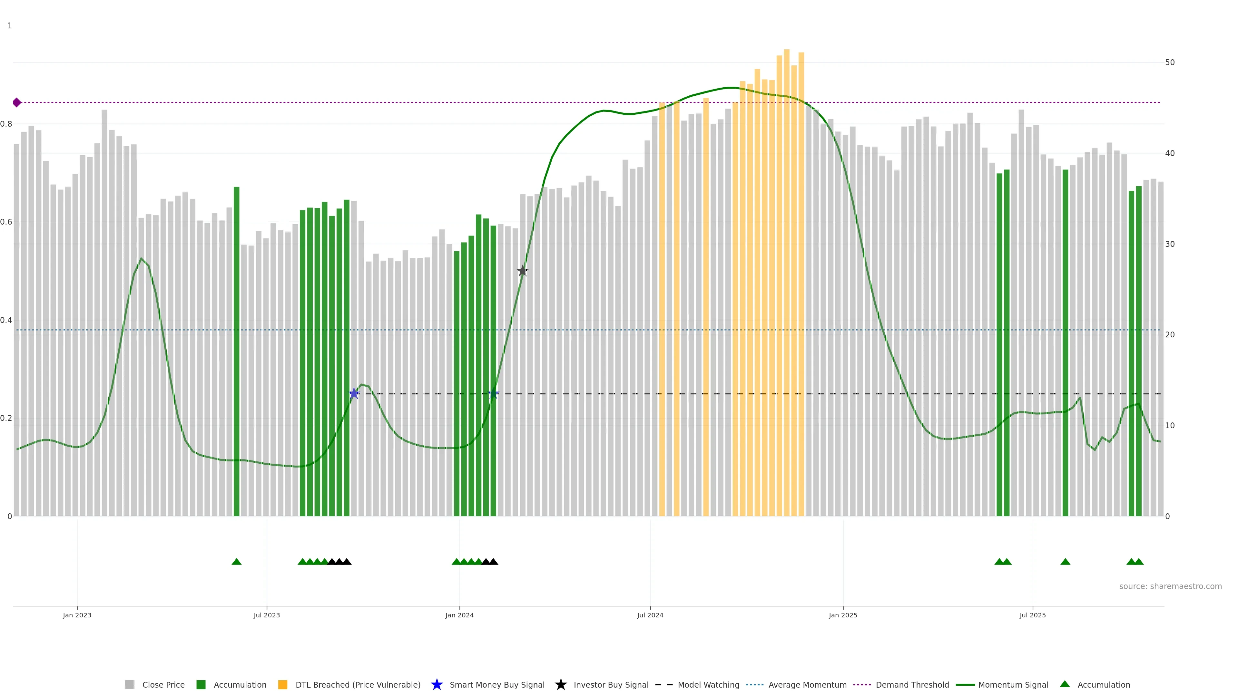Click the blue Smart Money star near Jan 2024
The width and height of the screenshot is (1238, 696).
pos(493,393)
